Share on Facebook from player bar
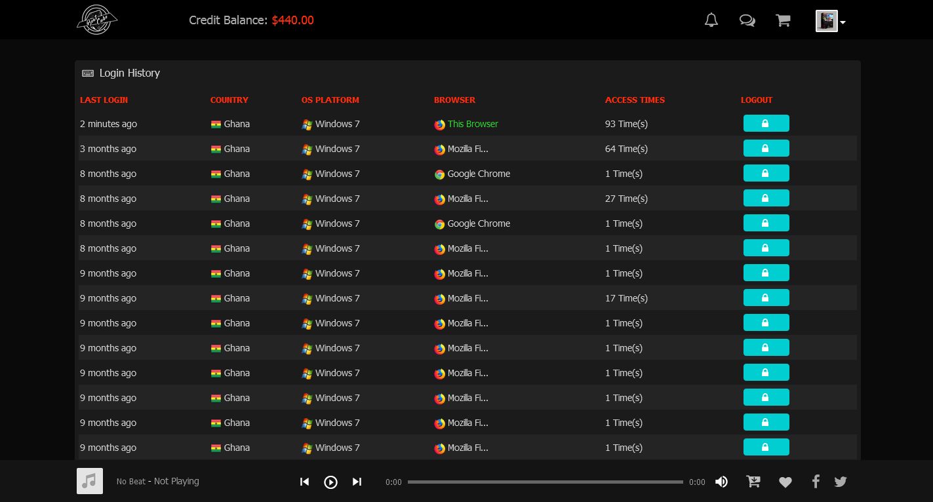 coord(816,482)
